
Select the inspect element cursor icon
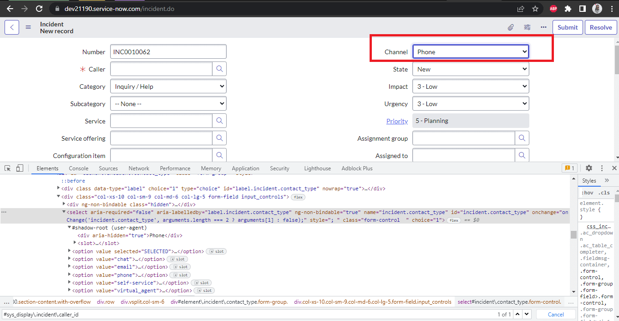tap(7, 168)
